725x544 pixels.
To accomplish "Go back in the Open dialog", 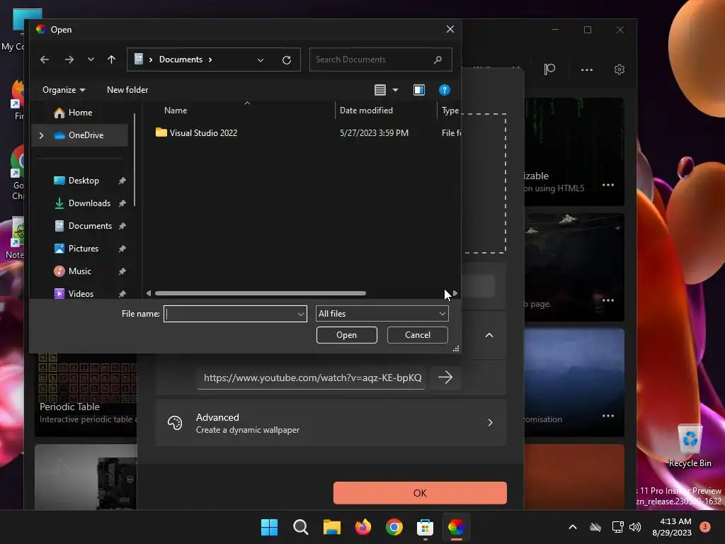I will [x=45, y=59].
